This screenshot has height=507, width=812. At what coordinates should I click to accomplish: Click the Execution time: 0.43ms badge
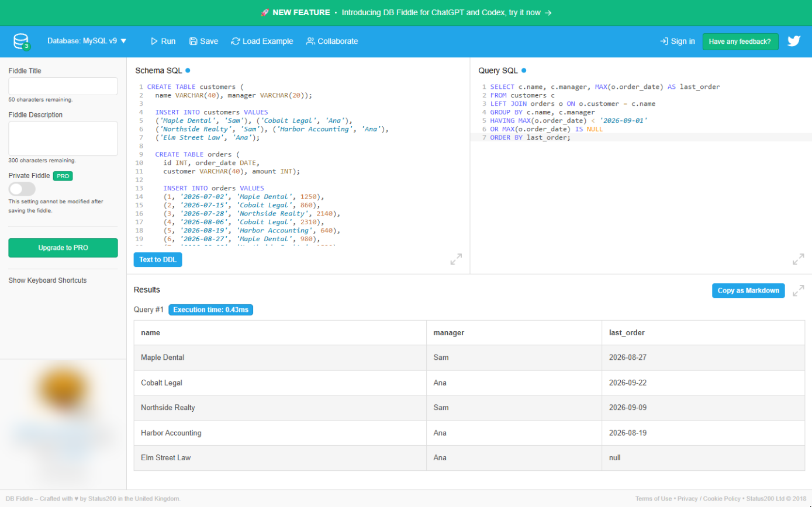pos(210,310)
